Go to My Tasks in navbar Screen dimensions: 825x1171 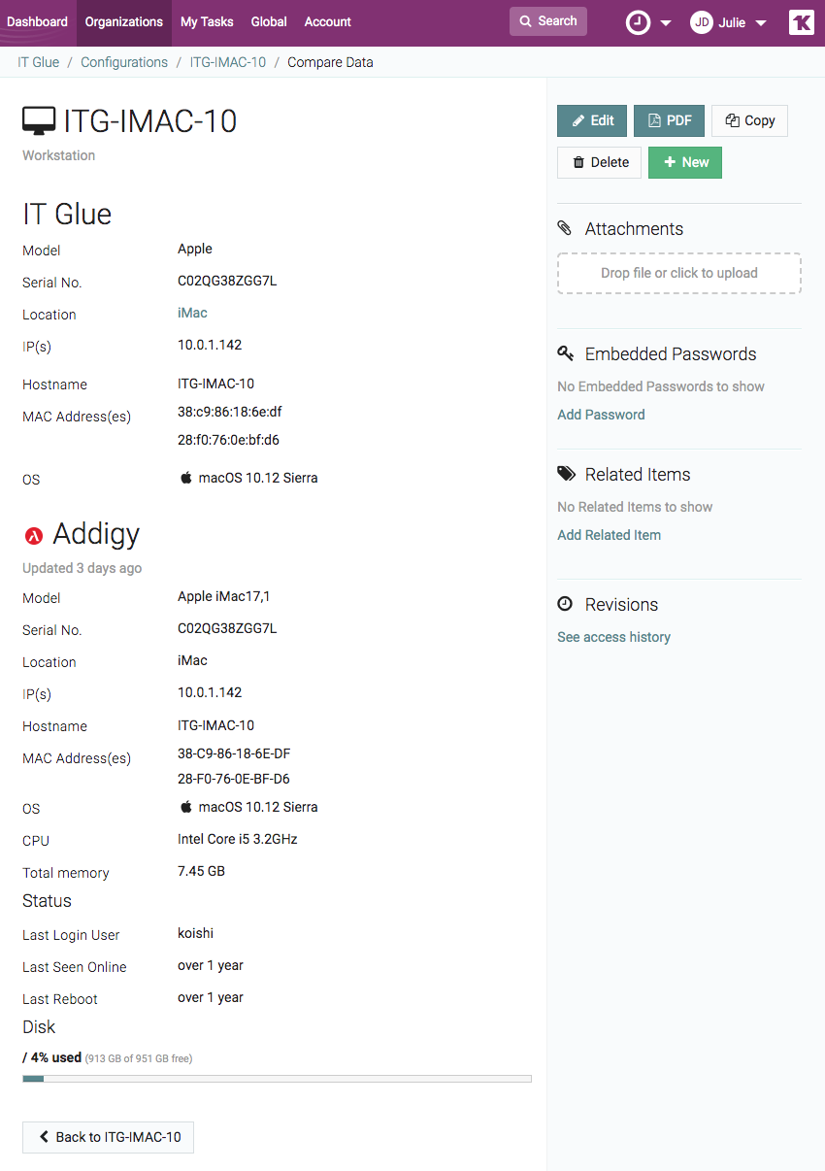(207, 21)
